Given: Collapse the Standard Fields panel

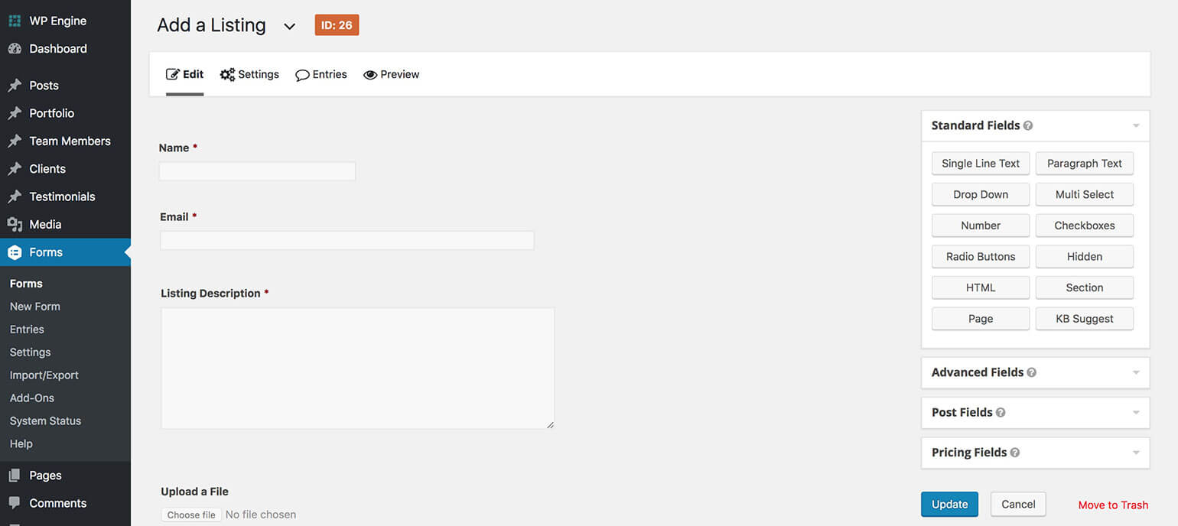Looking at the screenshot, I should pos(1136,125).
